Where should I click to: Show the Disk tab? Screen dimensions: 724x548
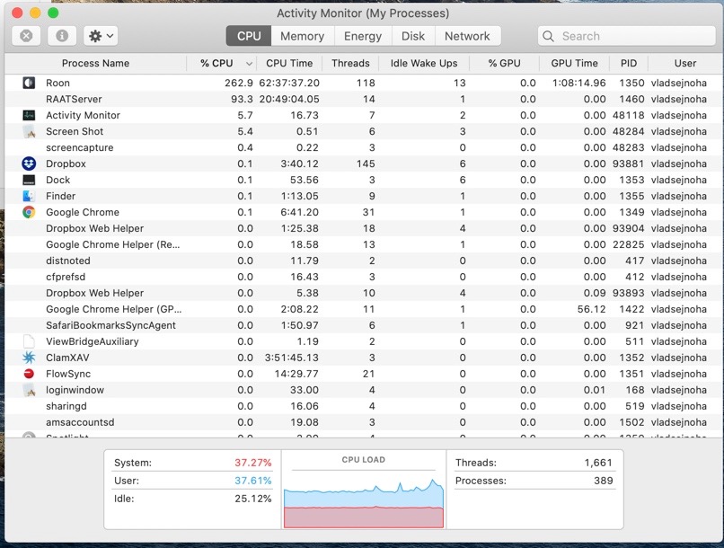[x=413, y=36]
